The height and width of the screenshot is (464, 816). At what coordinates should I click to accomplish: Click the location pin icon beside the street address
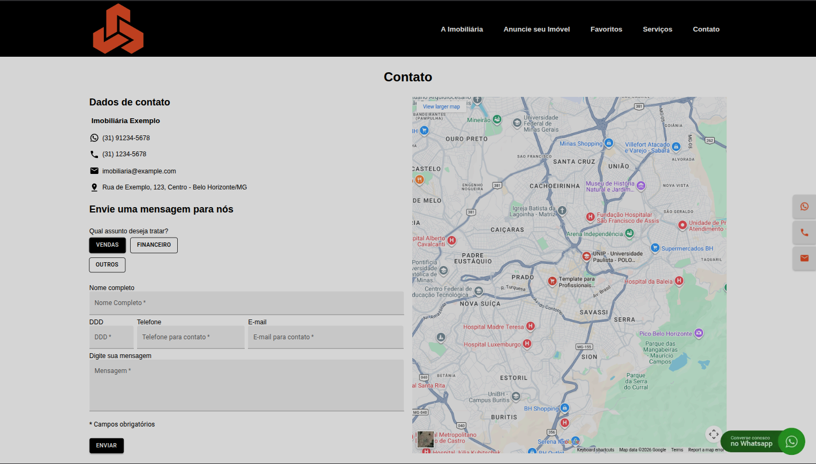tap(94, 187)
